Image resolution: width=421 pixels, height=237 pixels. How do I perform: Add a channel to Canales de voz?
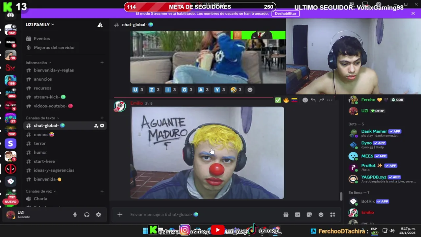click(102, 191)
